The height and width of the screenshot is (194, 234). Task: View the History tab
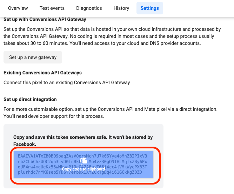point(121,8)
